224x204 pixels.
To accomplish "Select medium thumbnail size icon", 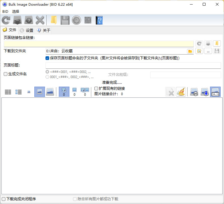I will pos(40,92).
